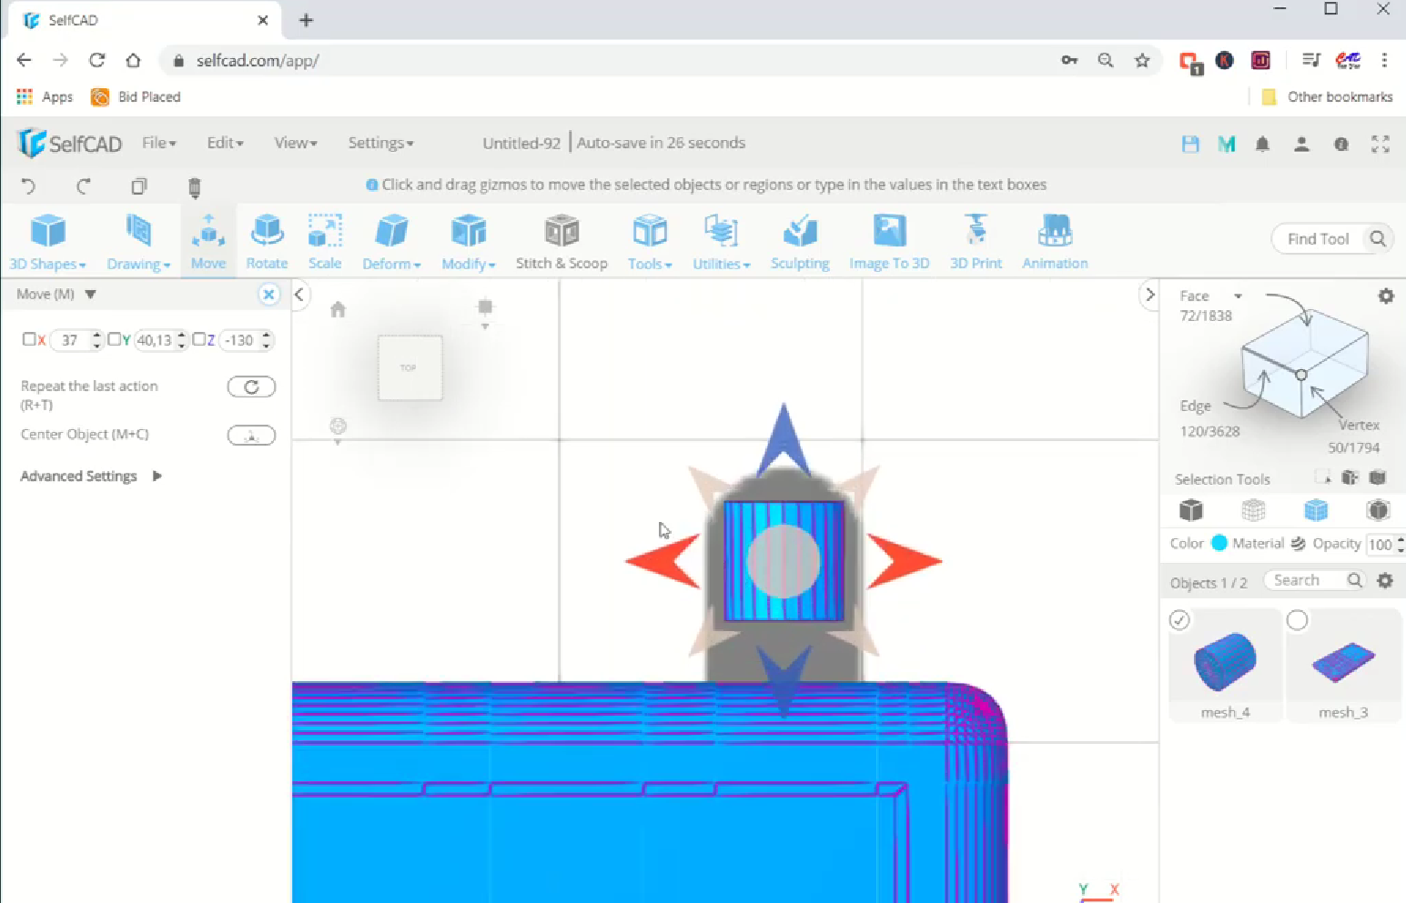The image size is (1406, 903).
Task: Click the Center Object button
Action: 251,436
